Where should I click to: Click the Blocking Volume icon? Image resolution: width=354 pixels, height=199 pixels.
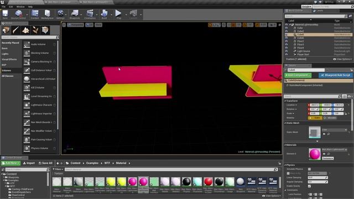(x=27, y=53)
